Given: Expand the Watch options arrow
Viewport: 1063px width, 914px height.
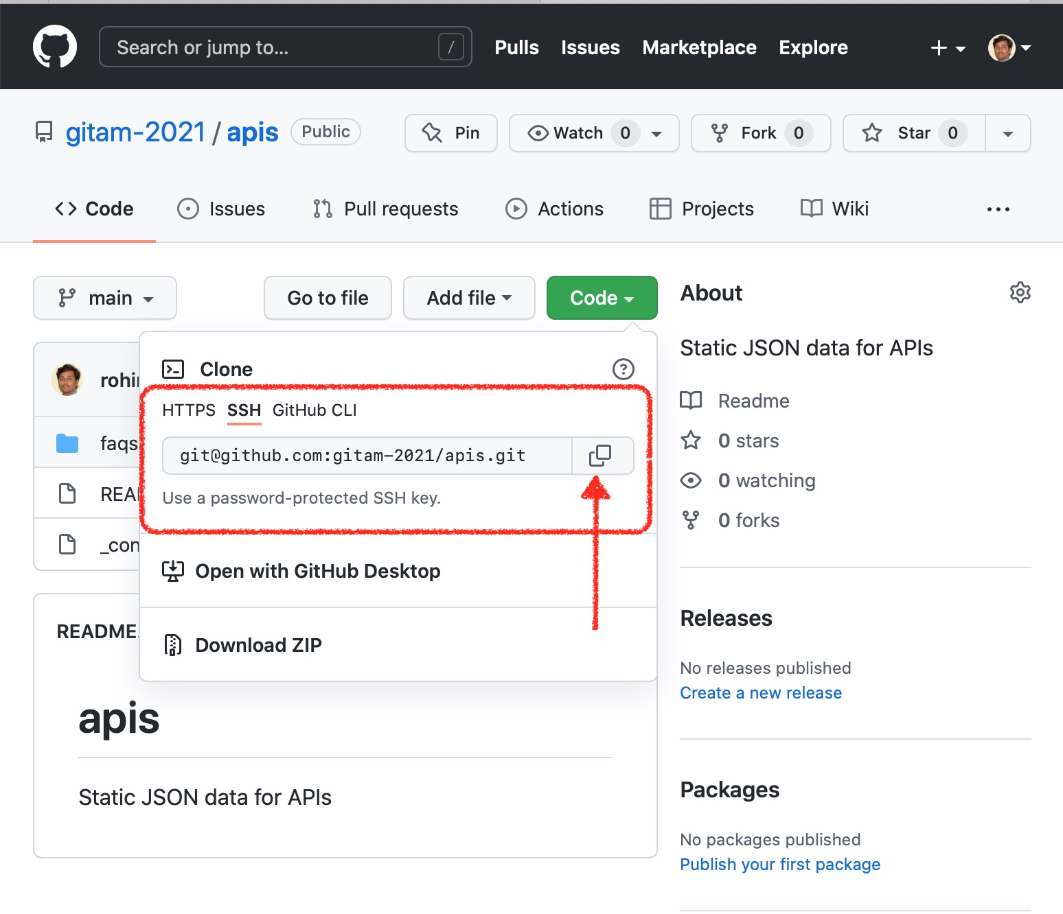Looking at the screenshot, I should [657, 133].
